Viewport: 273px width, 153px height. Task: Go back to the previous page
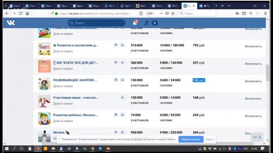pyautogui.click(x=7, y=13)
